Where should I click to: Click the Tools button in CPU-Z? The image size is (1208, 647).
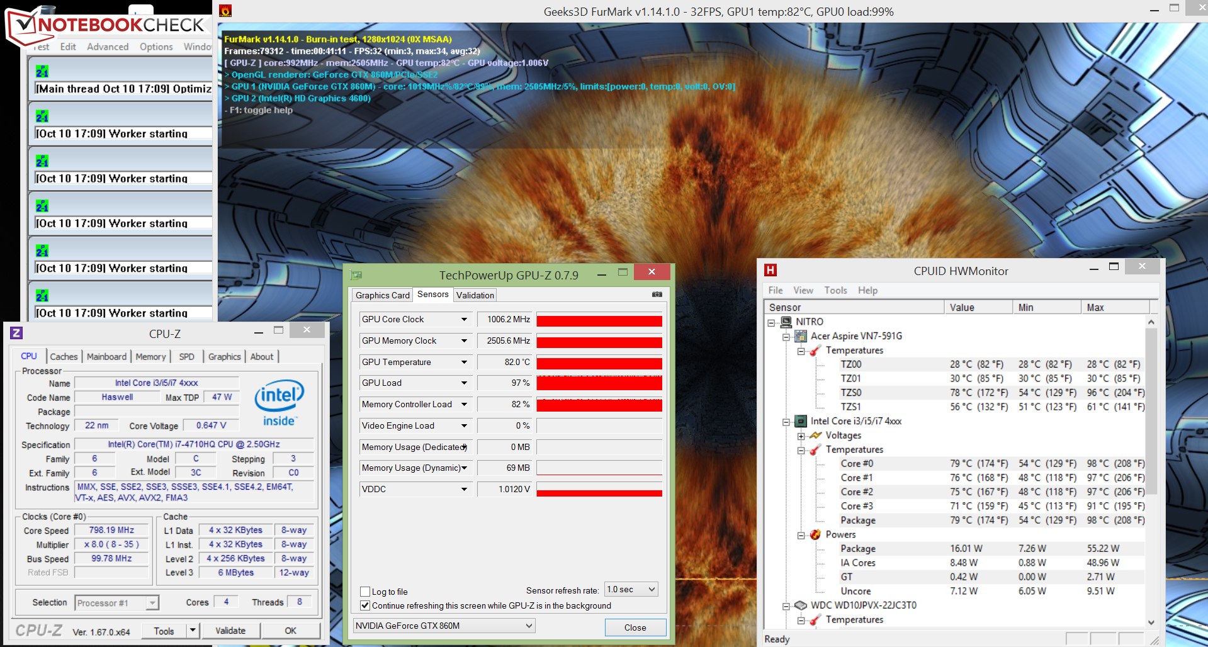[164, 630]
